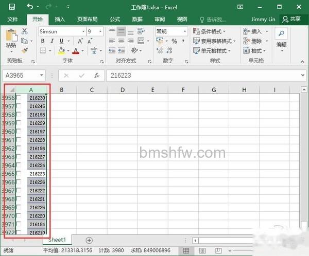
Task: Select the center align icon
Action: point(121,41)
